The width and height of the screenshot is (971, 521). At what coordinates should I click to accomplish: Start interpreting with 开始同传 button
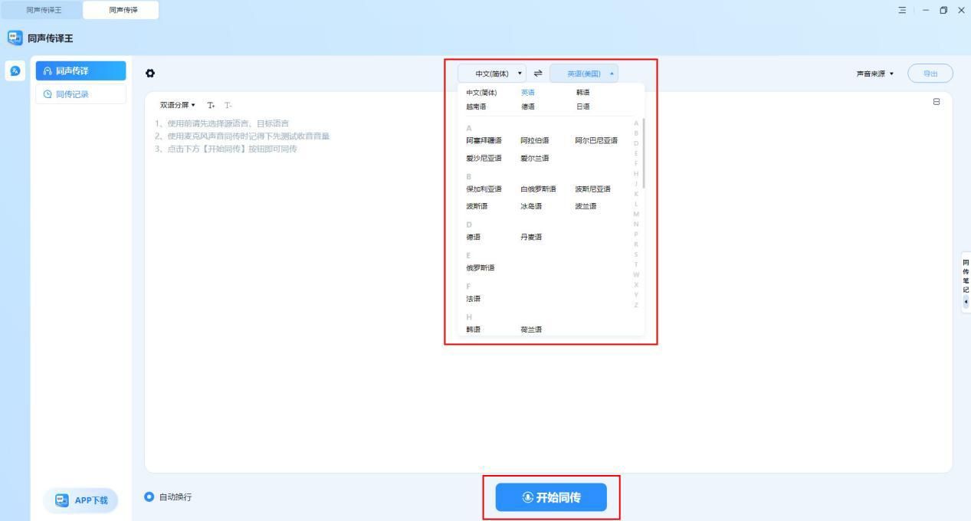(551, 497)
